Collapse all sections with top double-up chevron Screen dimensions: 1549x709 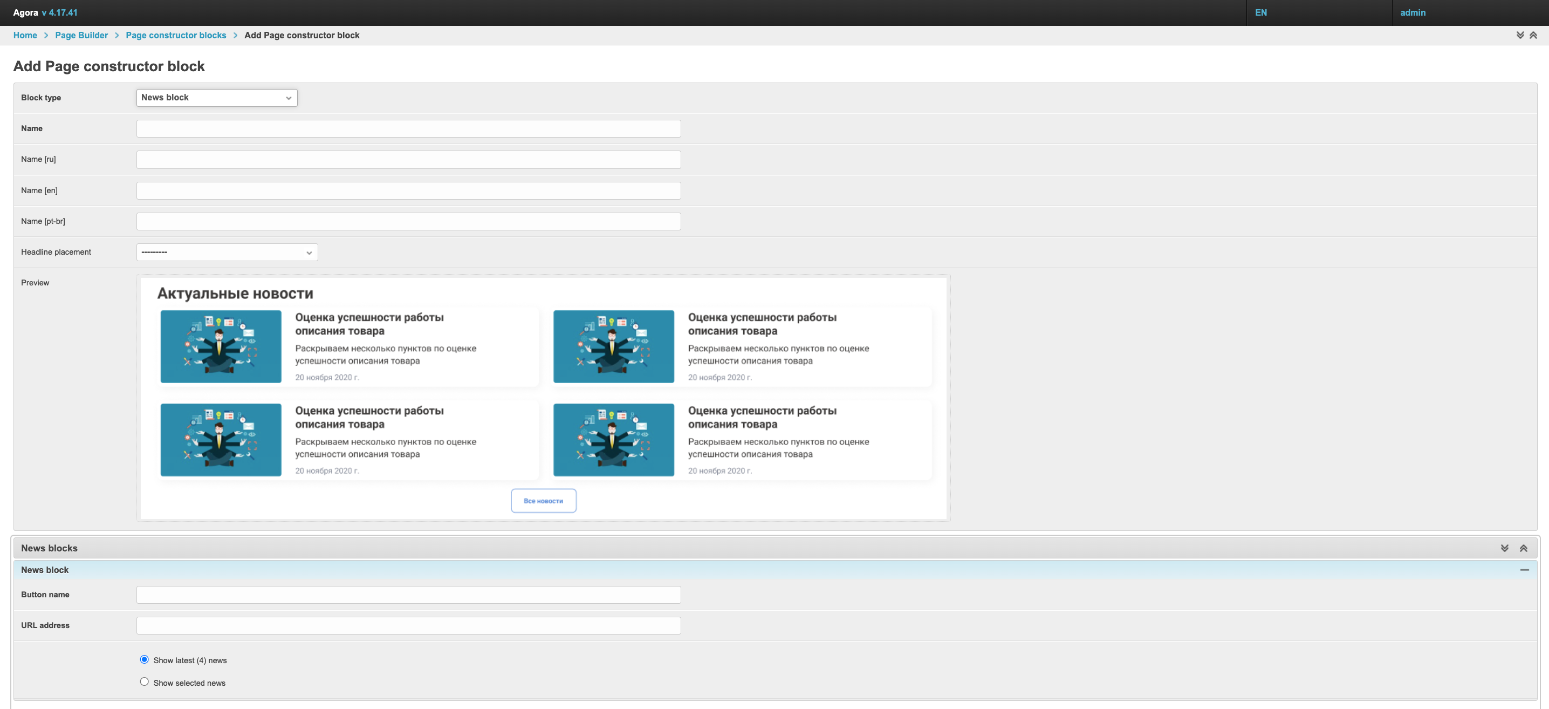(1533, 36)
